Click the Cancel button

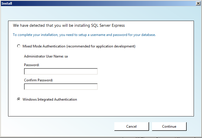point(132,126)
